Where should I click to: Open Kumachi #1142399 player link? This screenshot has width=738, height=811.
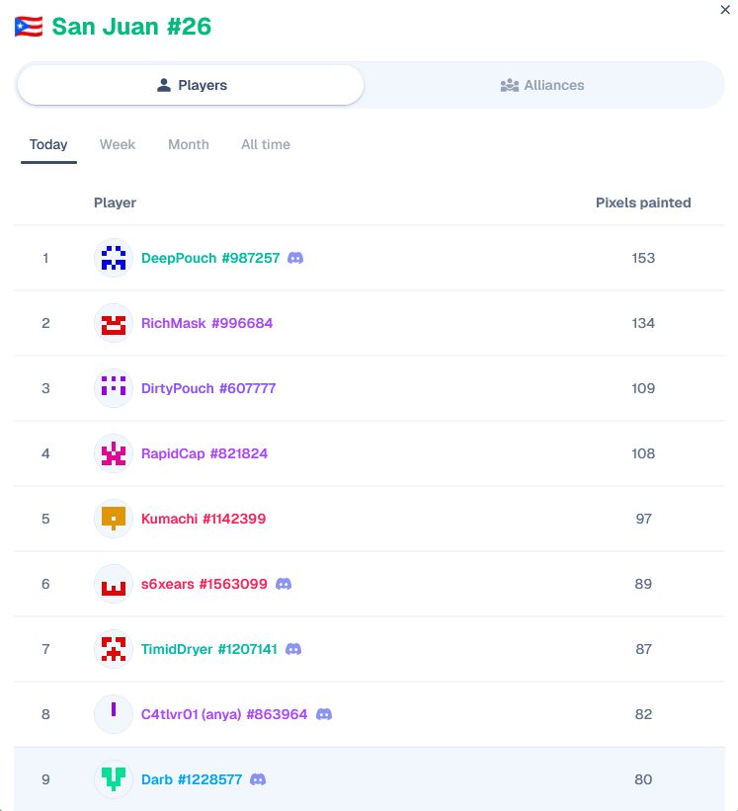click(204, 519)
